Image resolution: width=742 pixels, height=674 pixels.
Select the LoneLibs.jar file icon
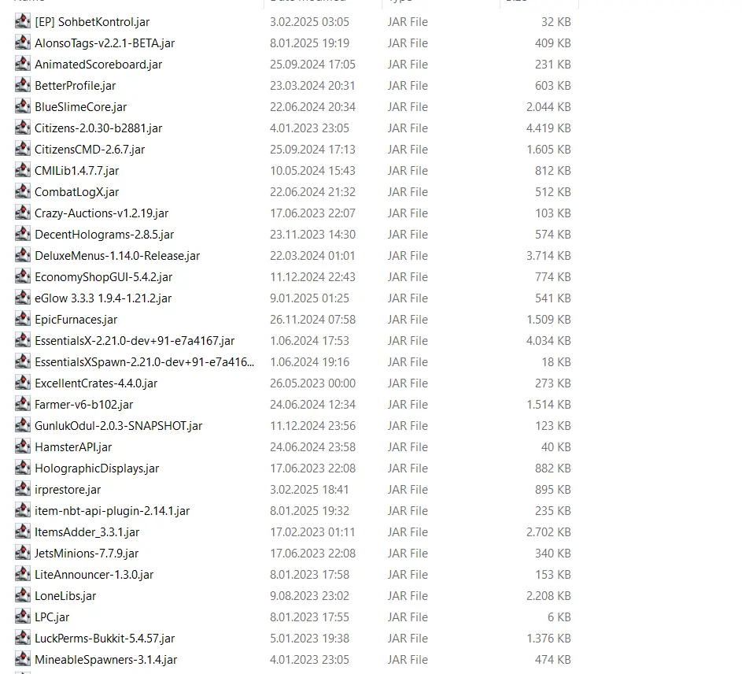tap(23, 596)
